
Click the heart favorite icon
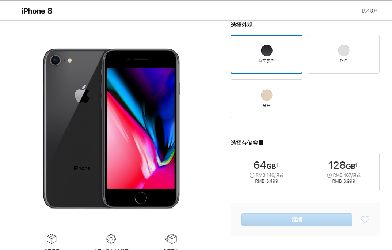click(x=365, y=220)
